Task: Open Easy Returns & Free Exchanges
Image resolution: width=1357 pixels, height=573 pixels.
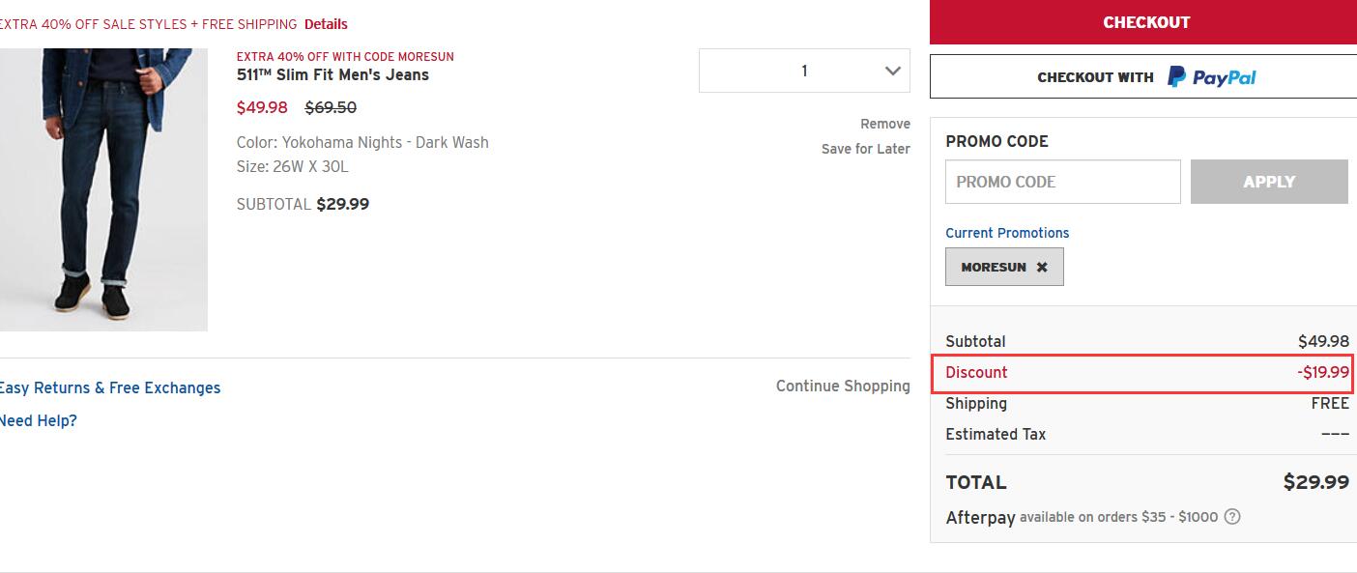Action: click(109, 387)
